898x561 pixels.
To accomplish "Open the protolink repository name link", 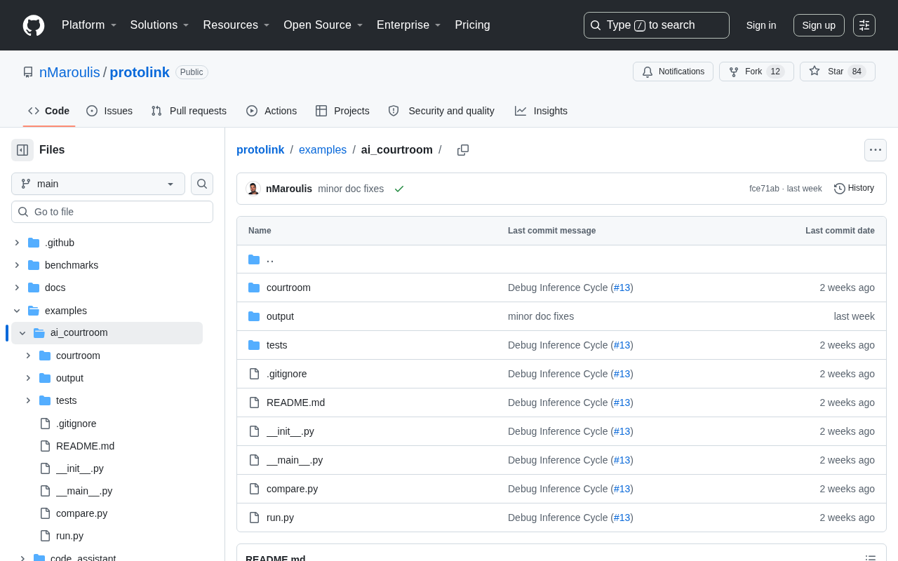I will (x=140, y=72).
